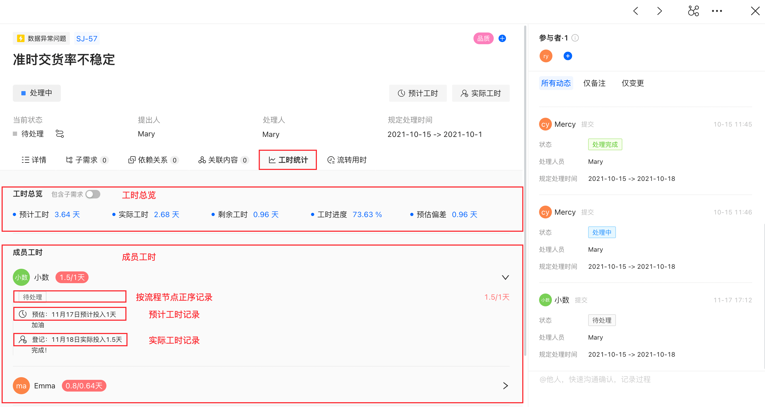This screenshot has width=765, height=407.
Task: Click the participants info icon
Action: pos(575,38)
